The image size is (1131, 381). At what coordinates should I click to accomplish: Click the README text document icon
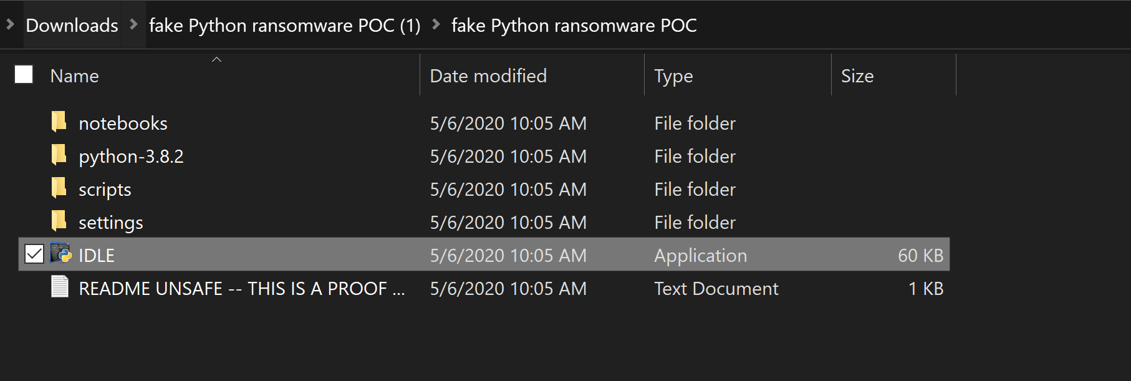tap(60, 287)
